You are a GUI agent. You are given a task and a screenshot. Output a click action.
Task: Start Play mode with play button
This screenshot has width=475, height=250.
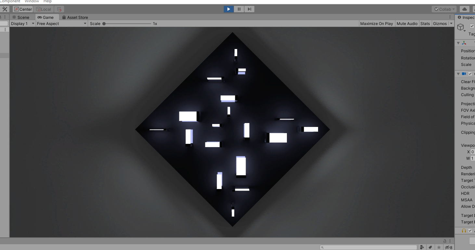[x=229, y=9]
